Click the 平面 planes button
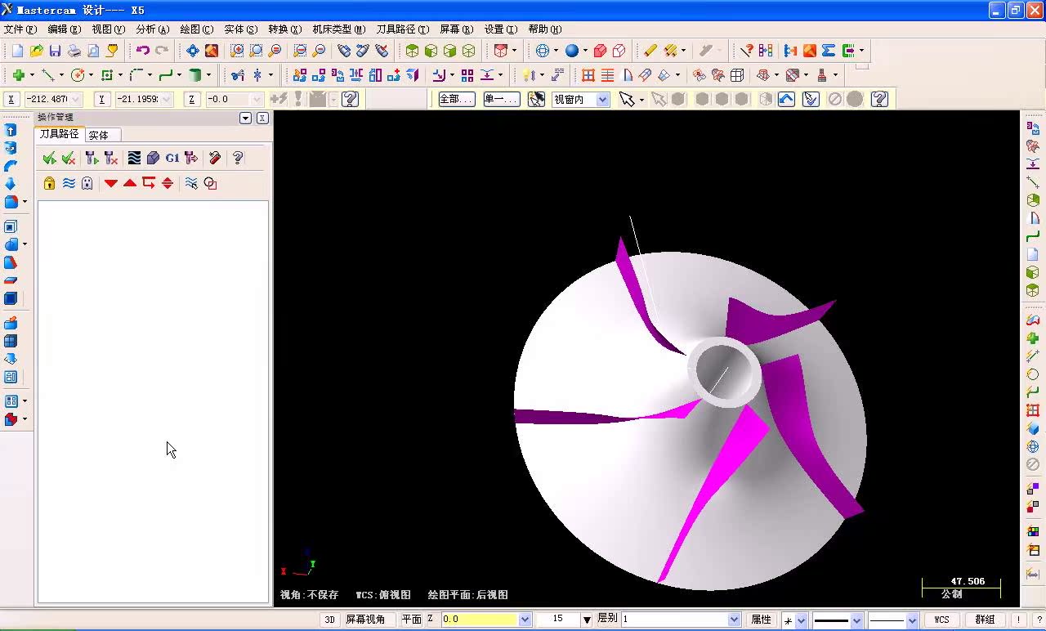The height and width of the screenshot is (631, 1046). click(412, 620)
